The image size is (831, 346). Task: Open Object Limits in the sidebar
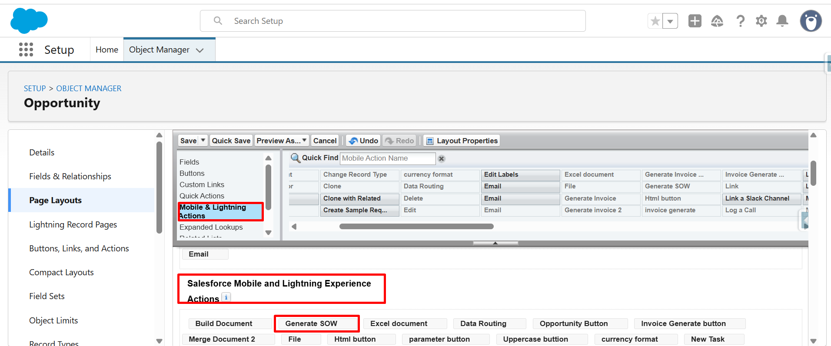53,320
